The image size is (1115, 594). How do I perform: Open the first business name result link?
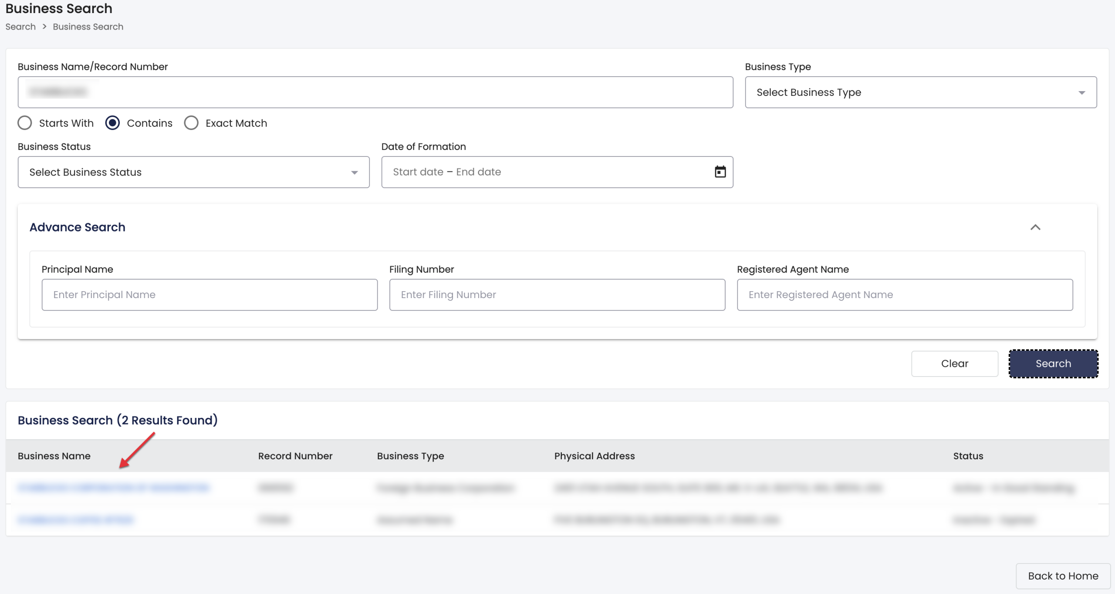[113, 488]
